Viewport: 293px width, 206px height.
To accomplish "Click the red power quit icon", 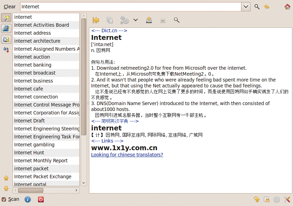I will tap(41, 199).
